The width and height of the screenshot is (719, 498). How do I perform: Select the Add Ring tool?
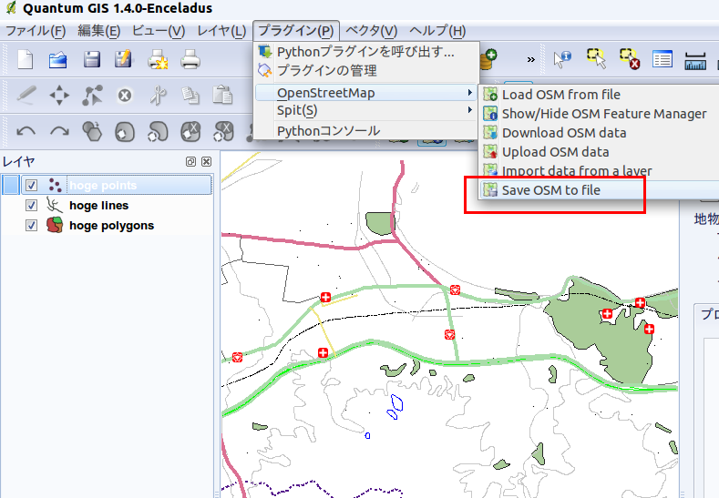125,132
